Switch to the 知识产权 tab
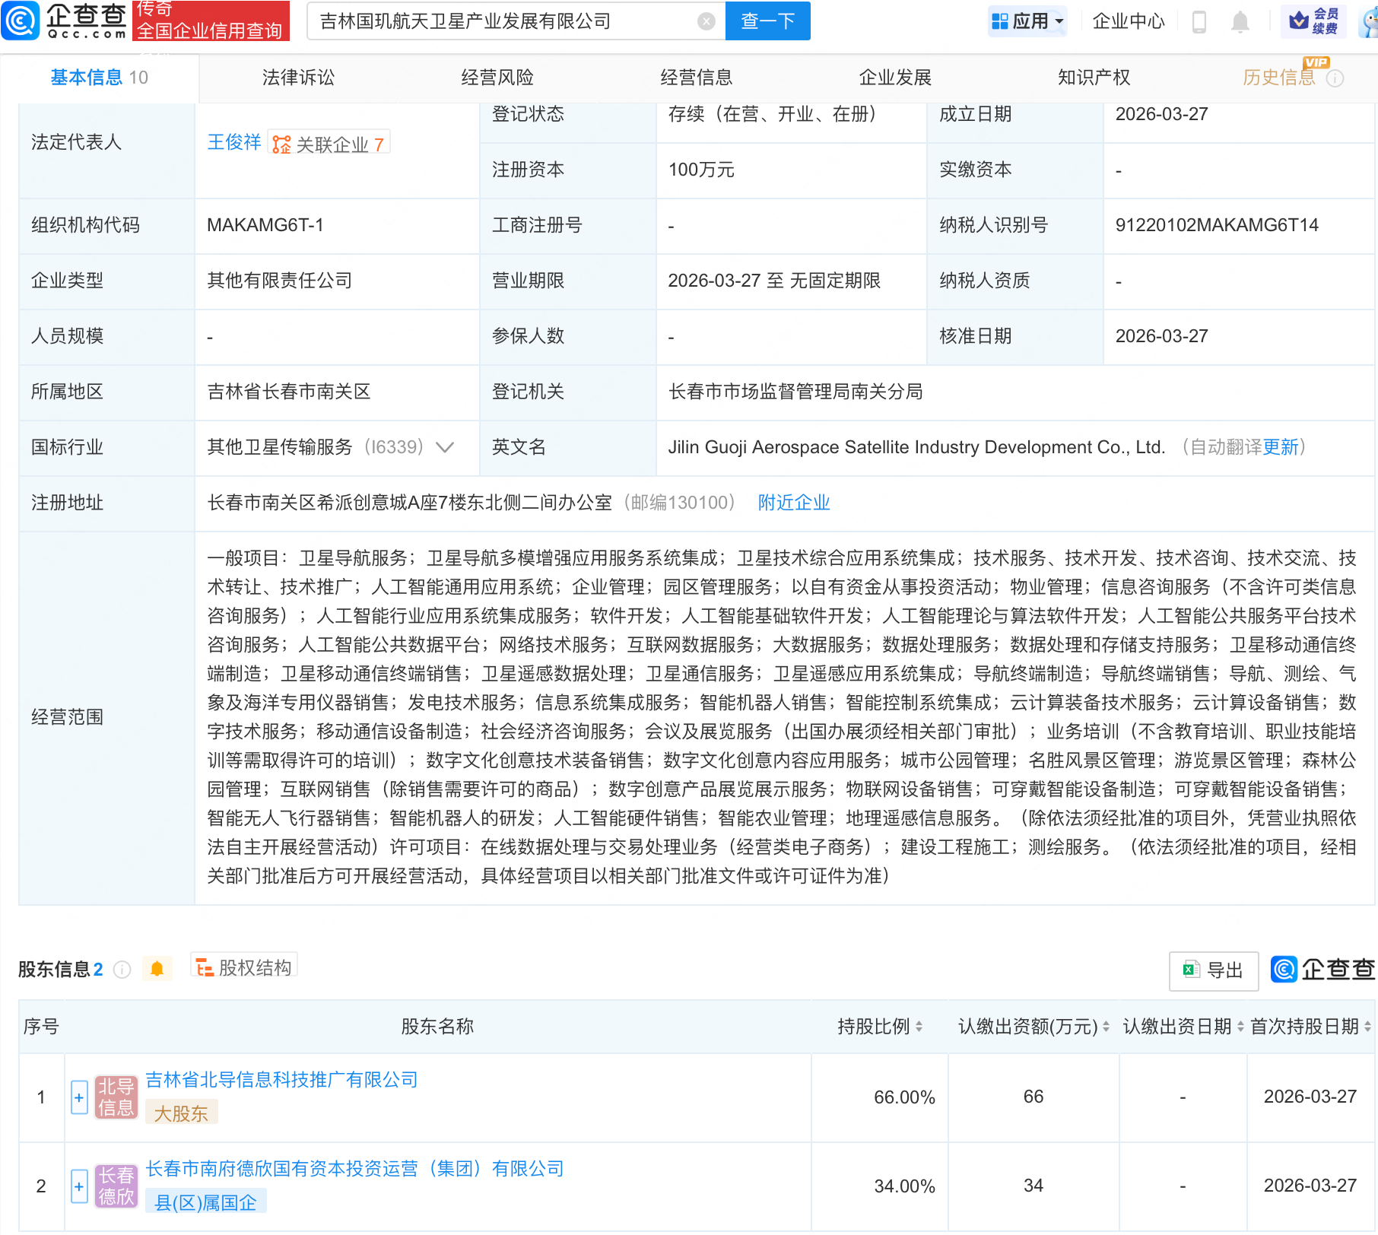The height and width of the screenshot is (1235, 1378). click(x=1094, y=78)
